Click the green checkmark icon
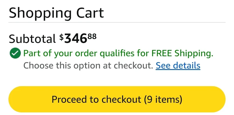This screenshot has height=115, width=234. tap(15, 54)
